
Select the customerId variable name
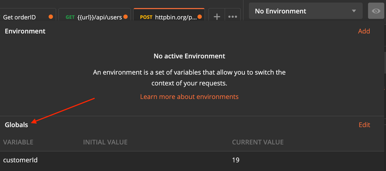pos(20,160)
